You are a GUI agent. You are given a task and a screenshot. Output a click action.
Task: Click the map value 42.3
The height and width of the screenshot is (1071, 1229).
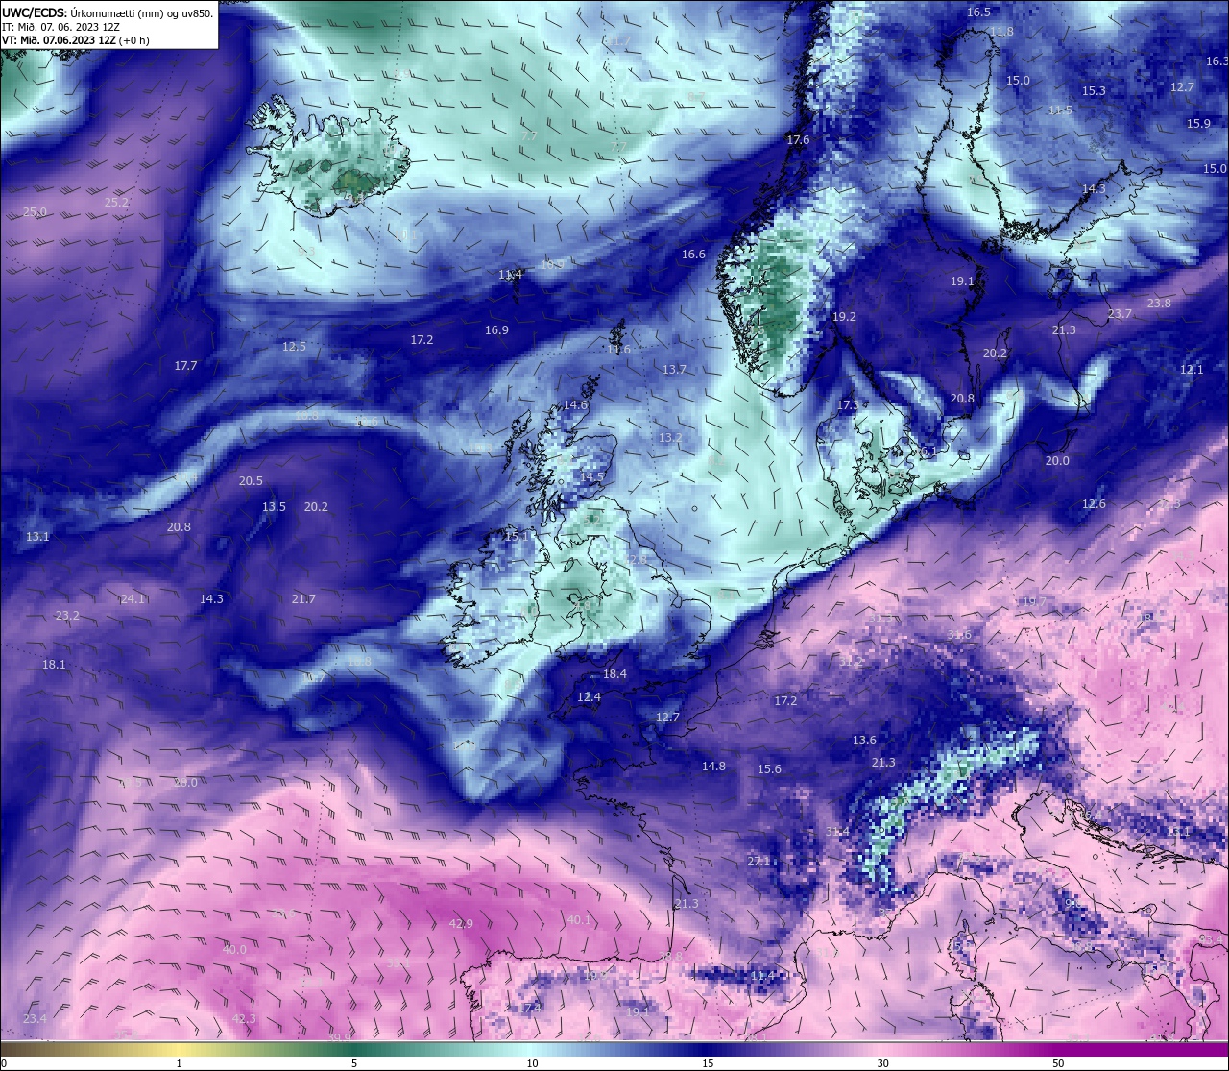[x=244, y=1019]
